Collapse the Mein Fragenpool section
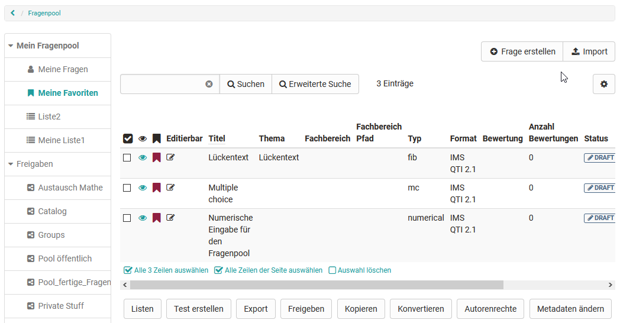The image size is (620, 323). (11, 46)
